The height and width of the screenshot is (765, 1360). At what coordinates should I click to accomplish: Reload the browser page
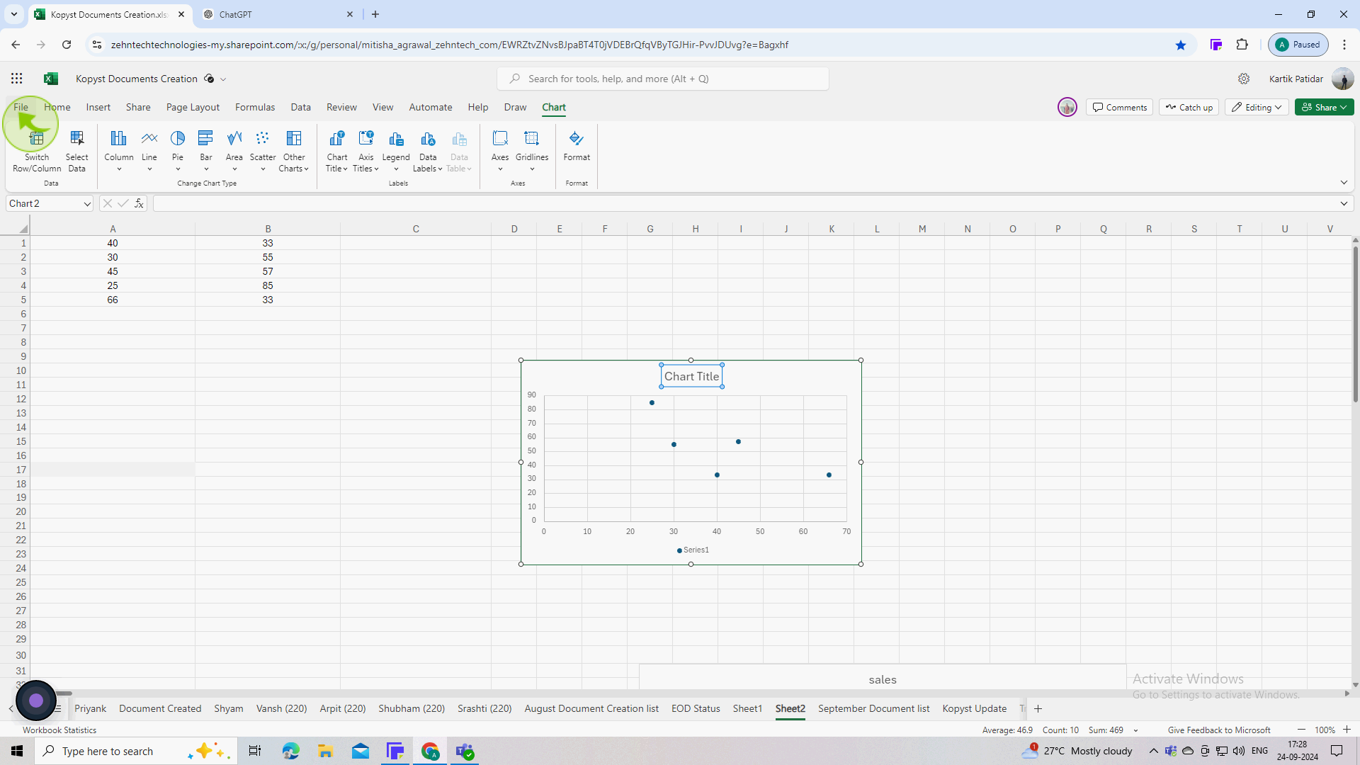[67, 45]
